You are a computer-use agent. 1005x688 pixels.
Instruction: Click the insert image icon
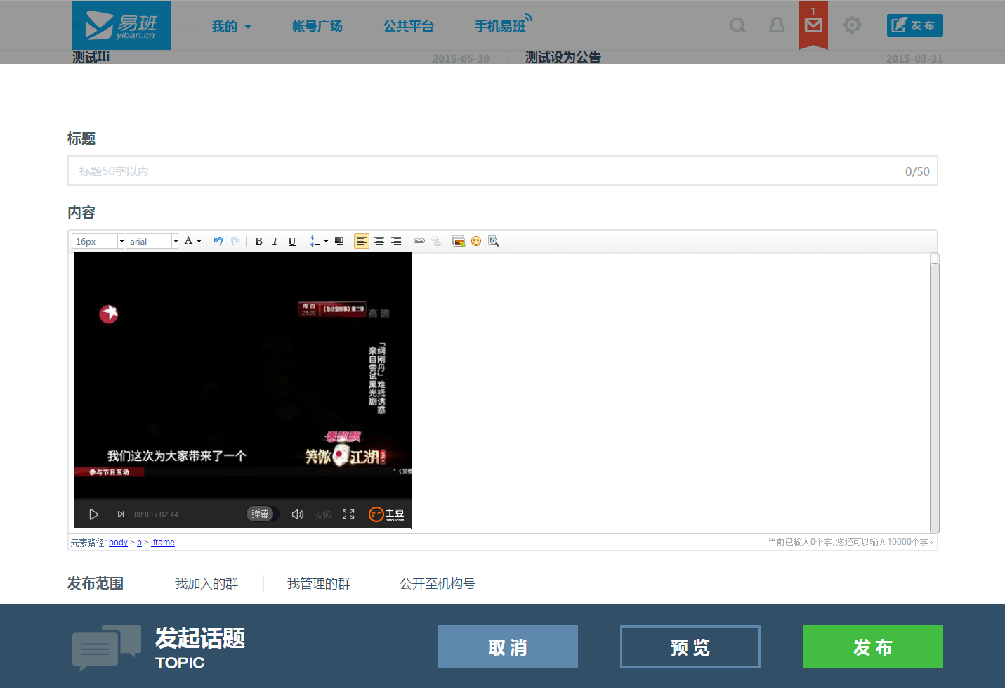(x=459, y=241)
